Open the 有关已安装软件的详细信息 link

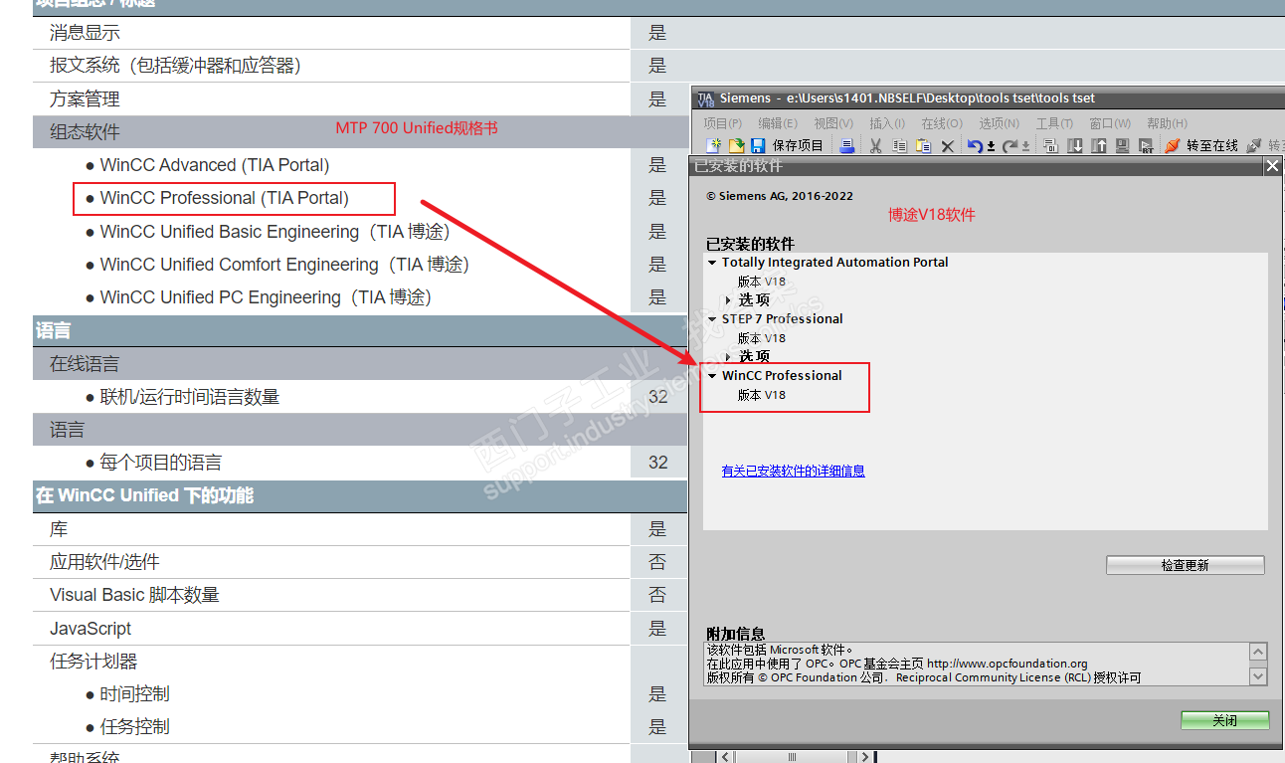coord(793,472)
